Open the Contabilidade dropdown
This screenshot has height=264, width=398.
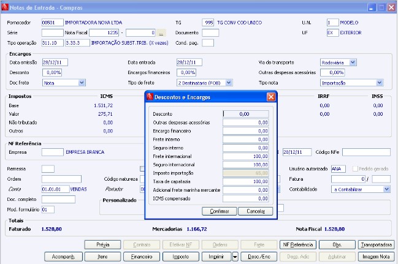pyautogui.click(x=386, y=189)
